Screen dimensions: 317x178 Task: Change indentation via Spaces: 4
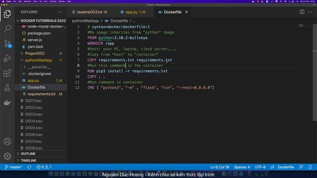[x=242, y=167]
